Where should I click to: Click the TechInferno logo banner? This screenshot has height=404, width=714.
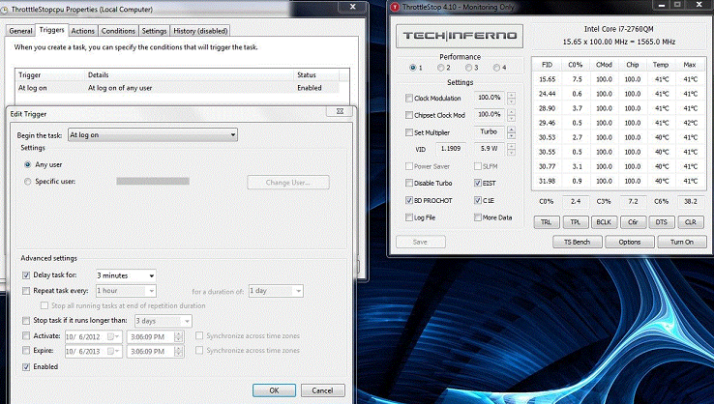[460, 36]
